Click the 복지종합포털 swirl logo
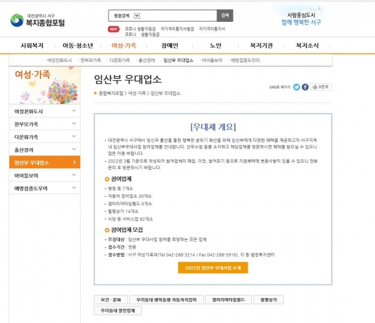The image size is (375, 323). click(x=17, y=21)
